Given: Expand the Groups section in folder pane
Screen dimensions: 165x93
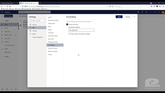Looking at the screenshot, I should pos(2,57).
